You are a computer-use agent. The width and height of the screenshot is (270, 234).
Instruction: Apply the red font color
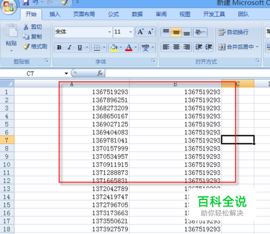click(129, 47)
